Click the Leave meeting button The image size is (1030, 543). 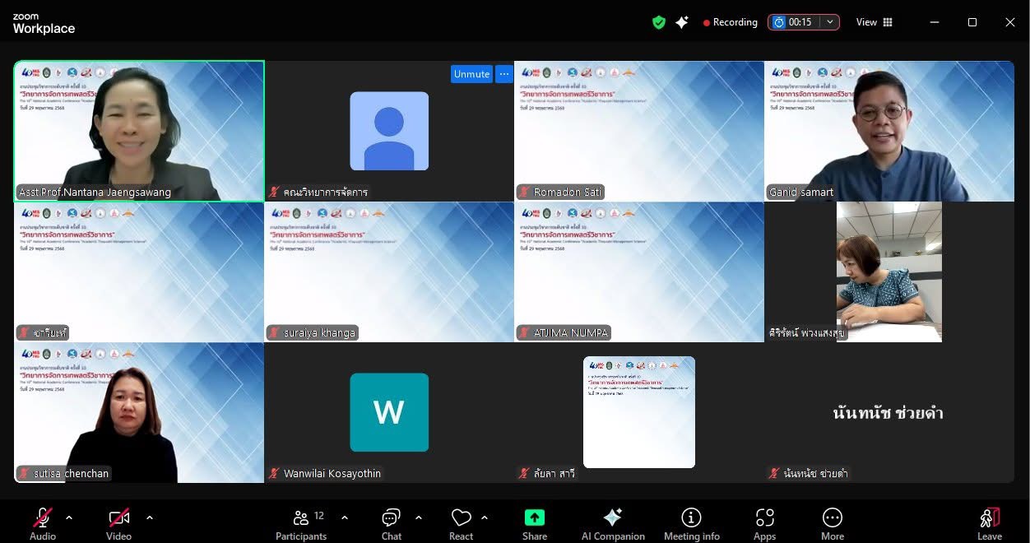point(989,523)
